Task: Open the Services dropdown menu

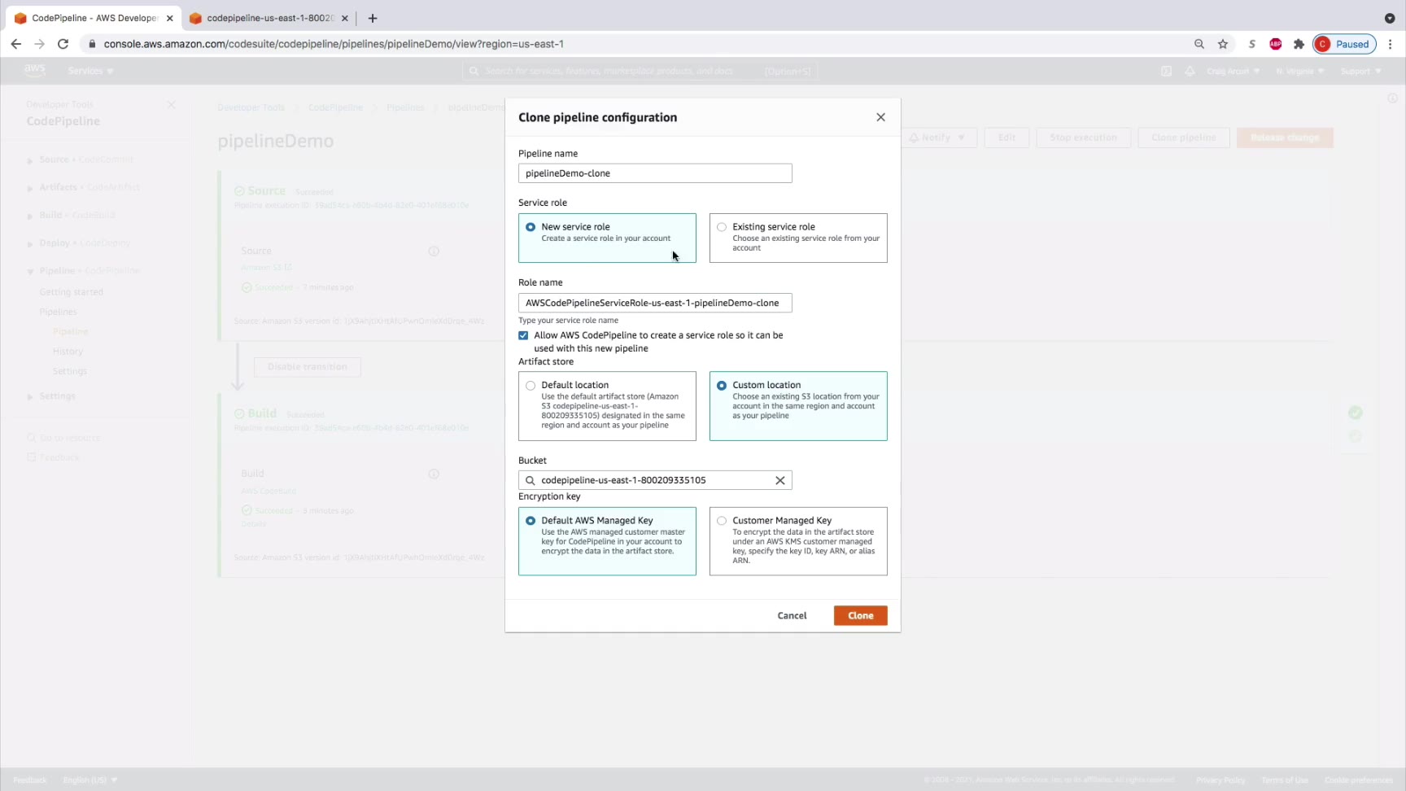Action: point(90,71)
